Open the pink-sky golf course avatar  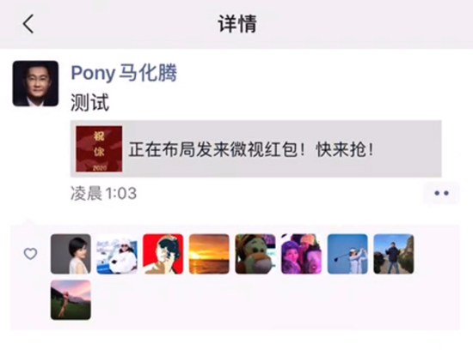71,299
